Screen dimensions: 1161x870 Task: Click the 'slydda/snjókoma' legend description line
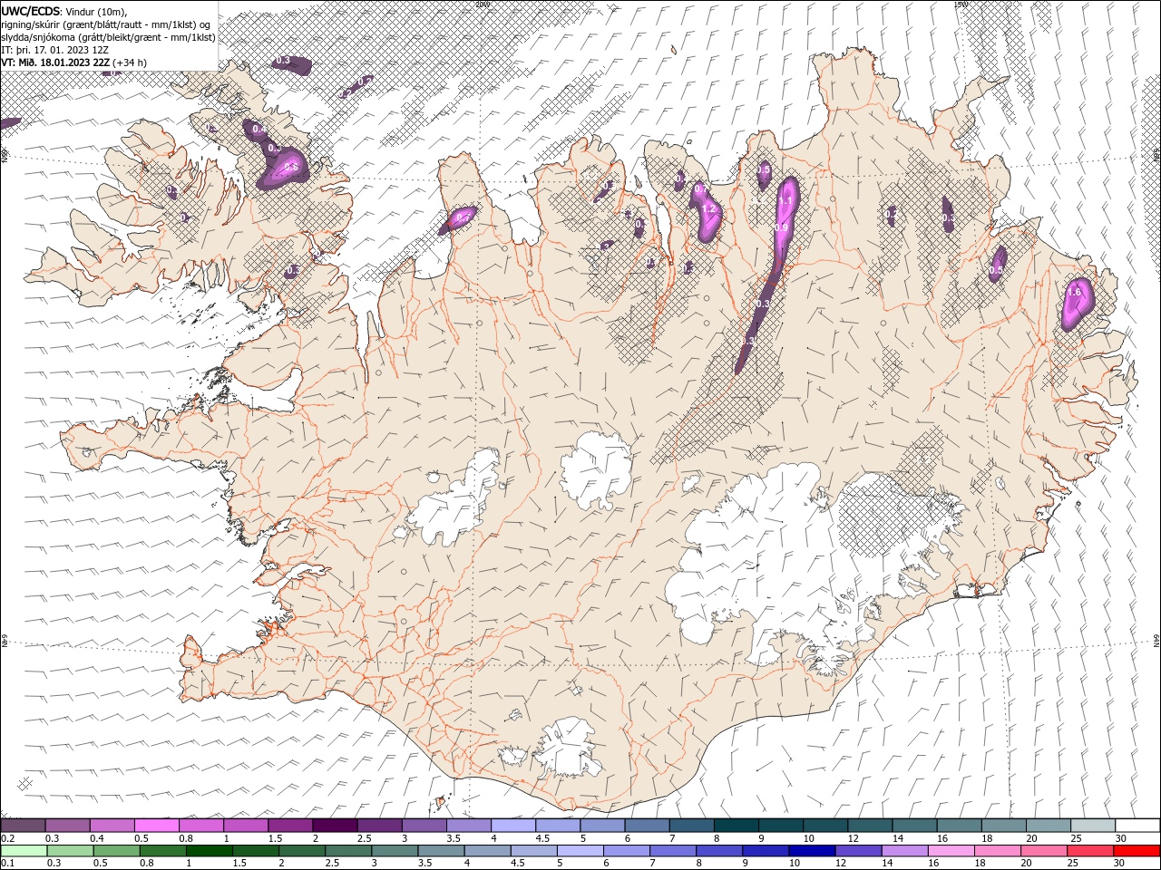point(108,37)
